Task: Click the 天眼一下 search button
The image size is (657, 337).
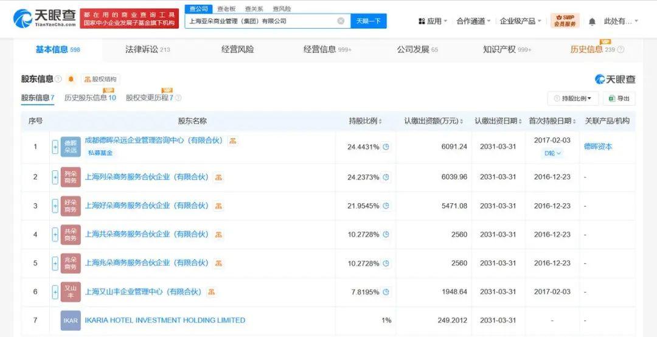Action: (368, 21)
